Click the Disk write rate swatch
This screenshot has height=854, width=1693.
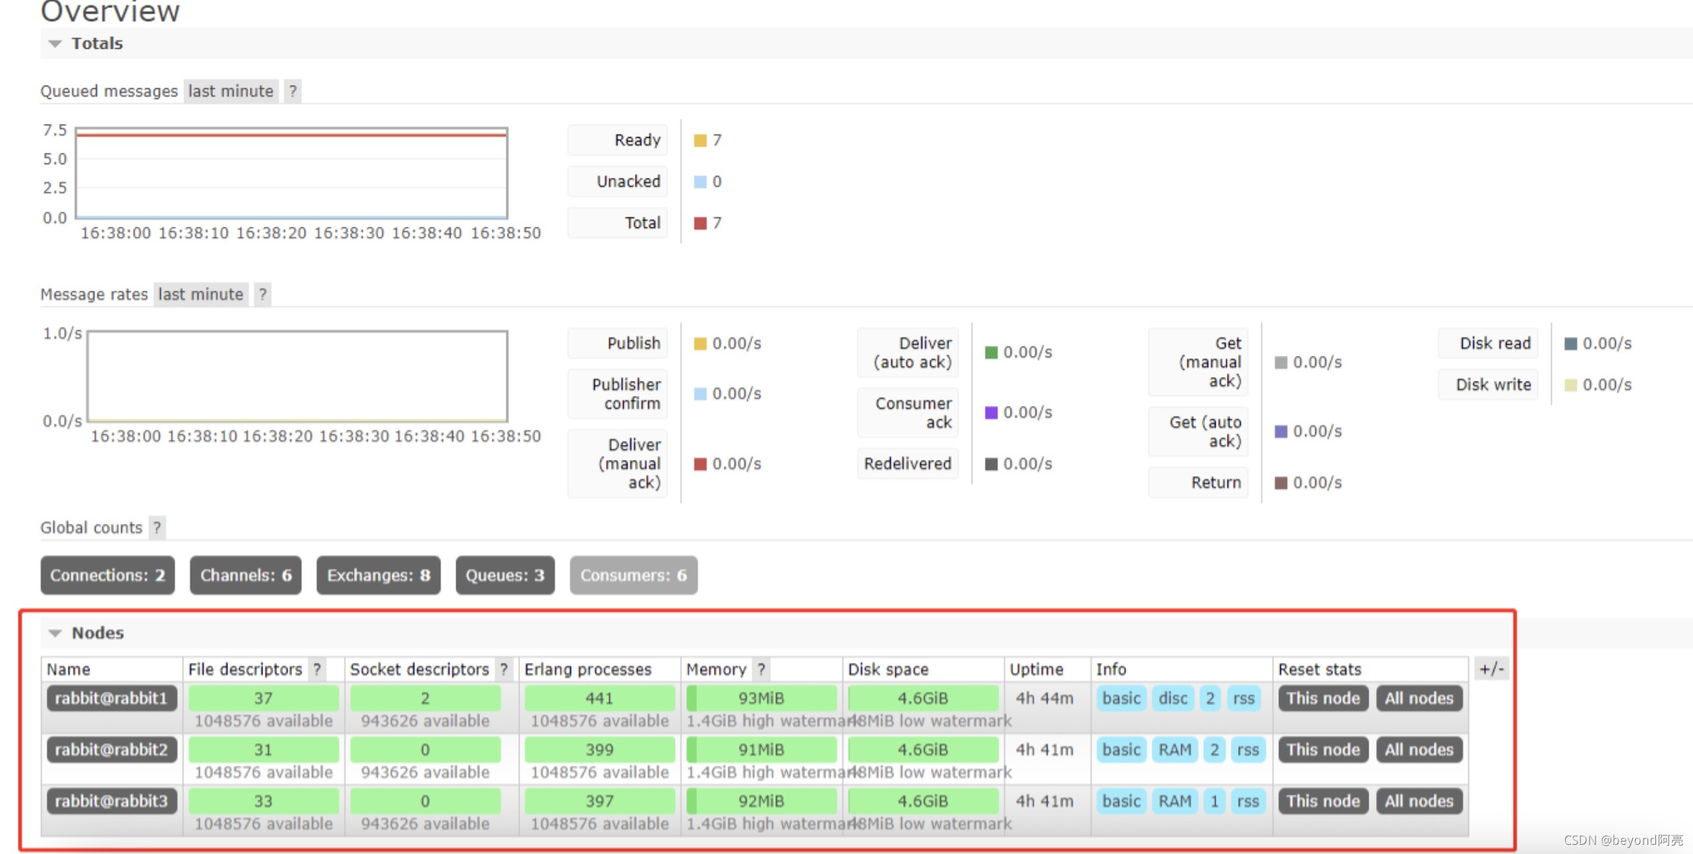1570,385
